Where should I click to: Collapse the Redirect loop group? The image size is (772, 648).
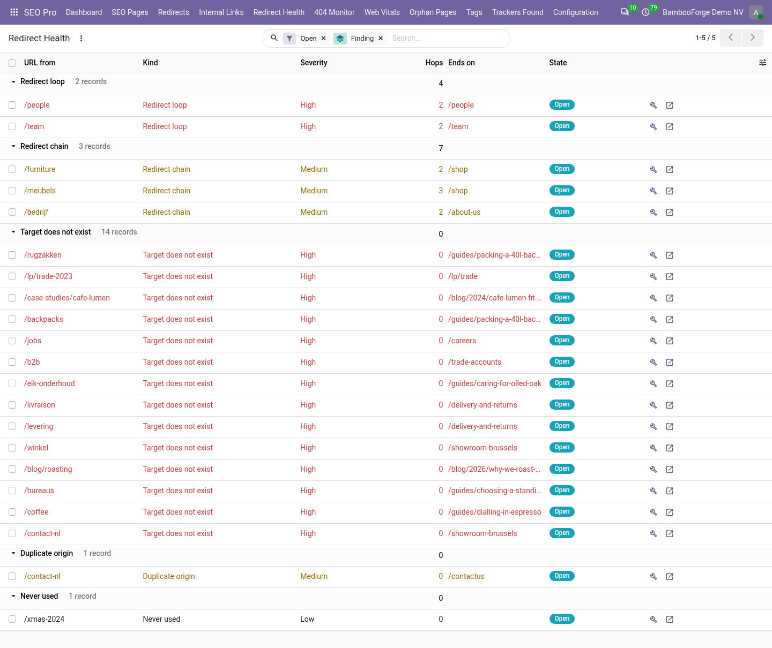click(x=13, y=82)
